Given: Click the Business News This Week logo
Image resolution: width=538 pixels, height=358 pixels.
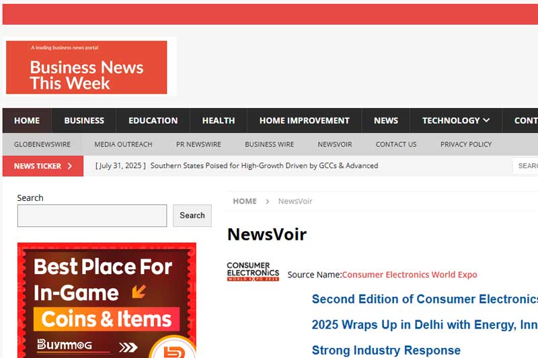Looking at the screenshot, I should [x=87, y=67].
